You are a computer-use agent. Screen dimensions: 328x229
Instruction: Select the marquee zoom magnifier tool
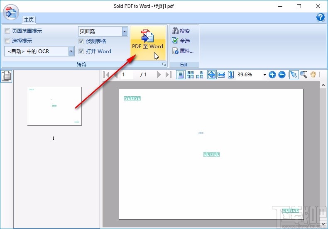click(304, 75)
